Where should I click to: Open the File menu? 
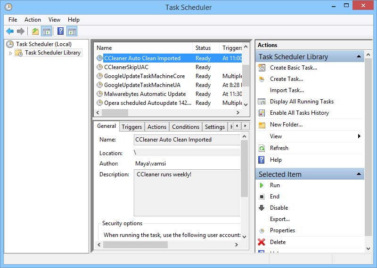[x=13, y=20]
